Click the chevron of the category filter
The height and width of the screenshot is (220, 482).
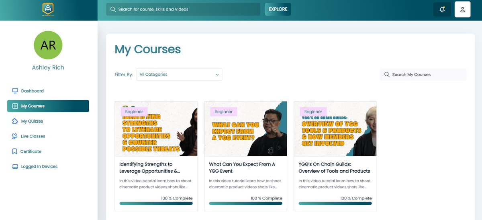click(217, 75)
